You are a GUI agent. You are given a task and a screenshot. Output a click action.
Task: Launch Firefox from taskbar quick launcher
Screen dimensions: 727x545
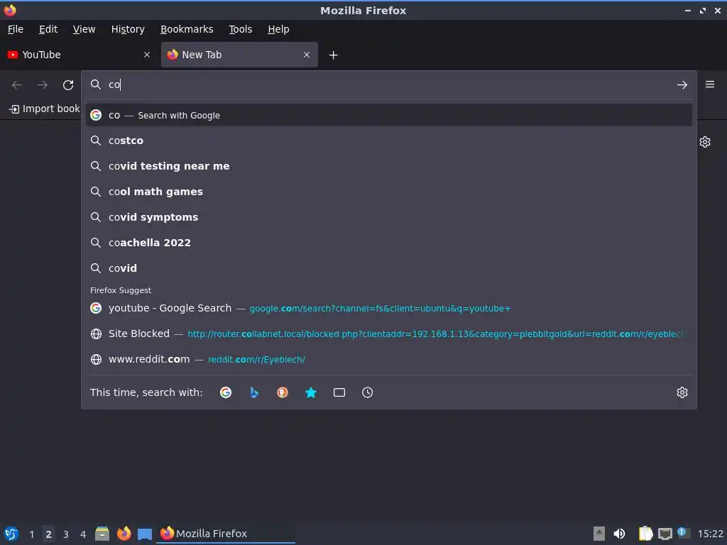[124, 534]
